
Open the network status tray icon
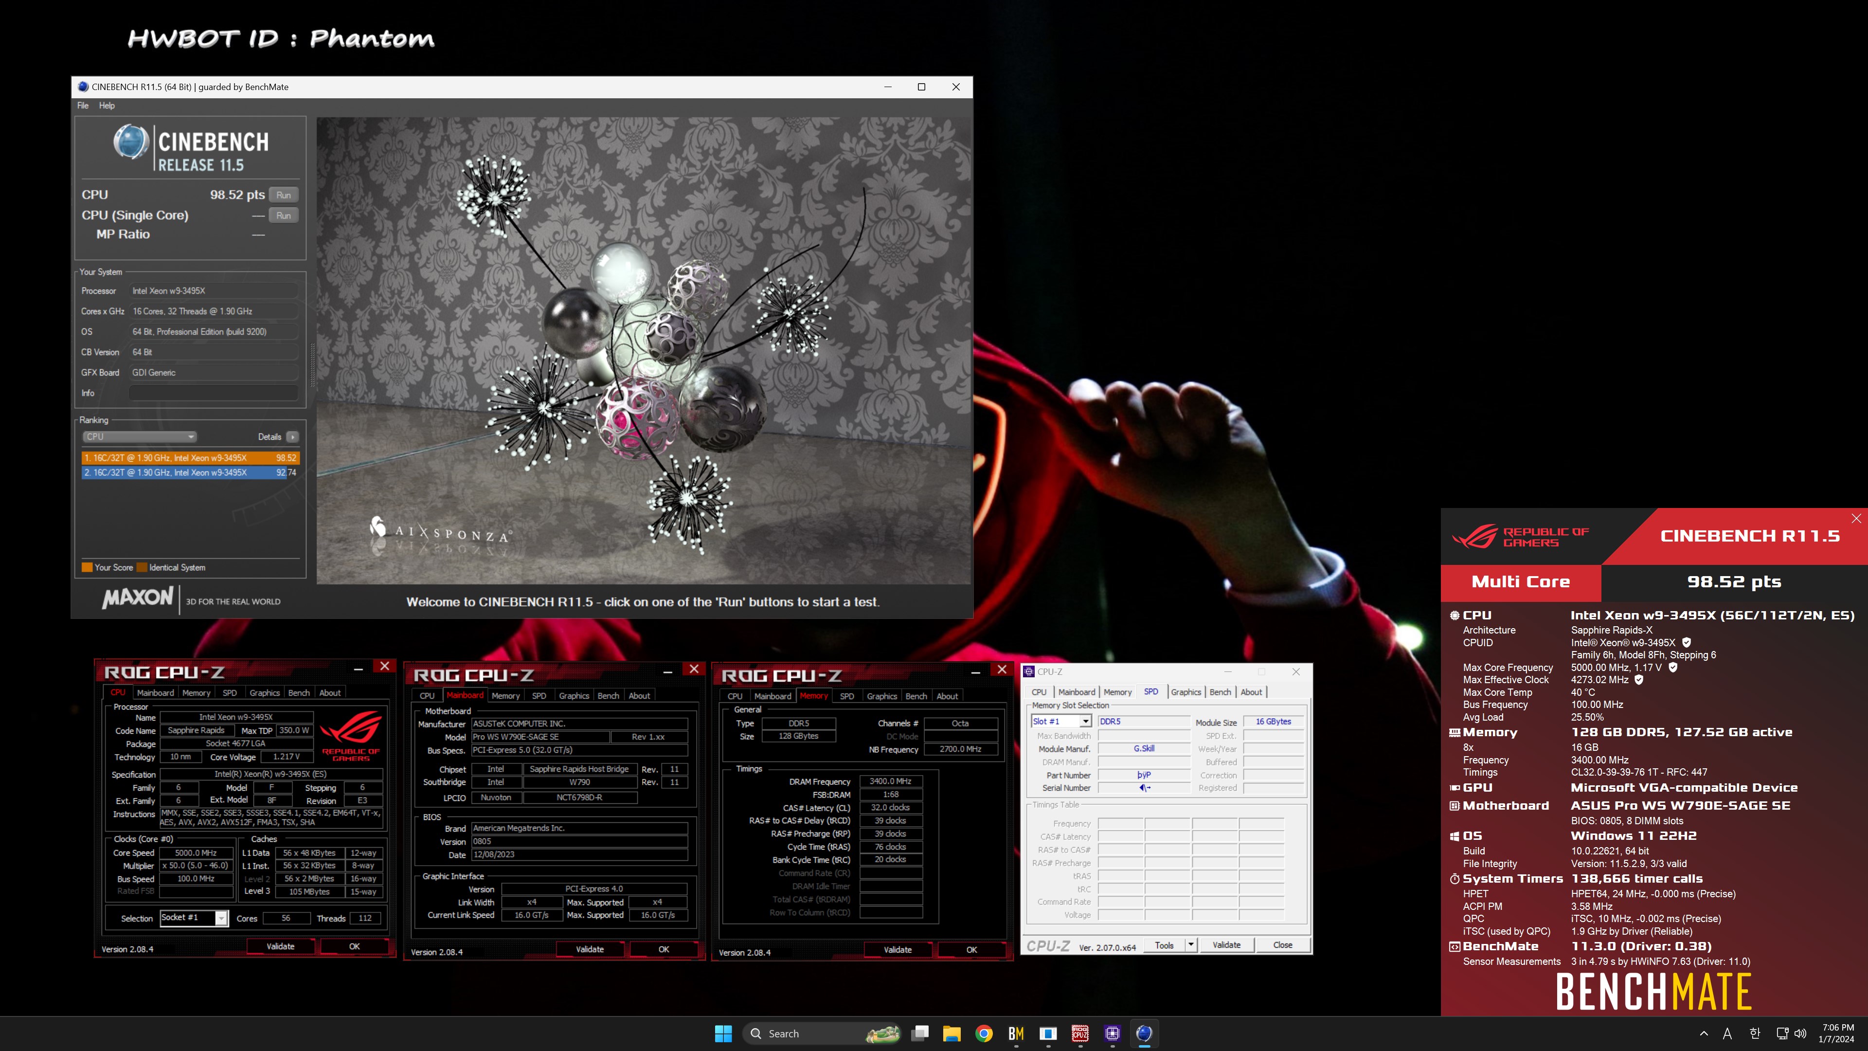pos(1782,1033)
